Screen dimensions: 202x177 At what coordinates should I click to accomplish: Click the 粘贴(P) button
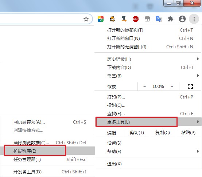click(x=188, y=132)
